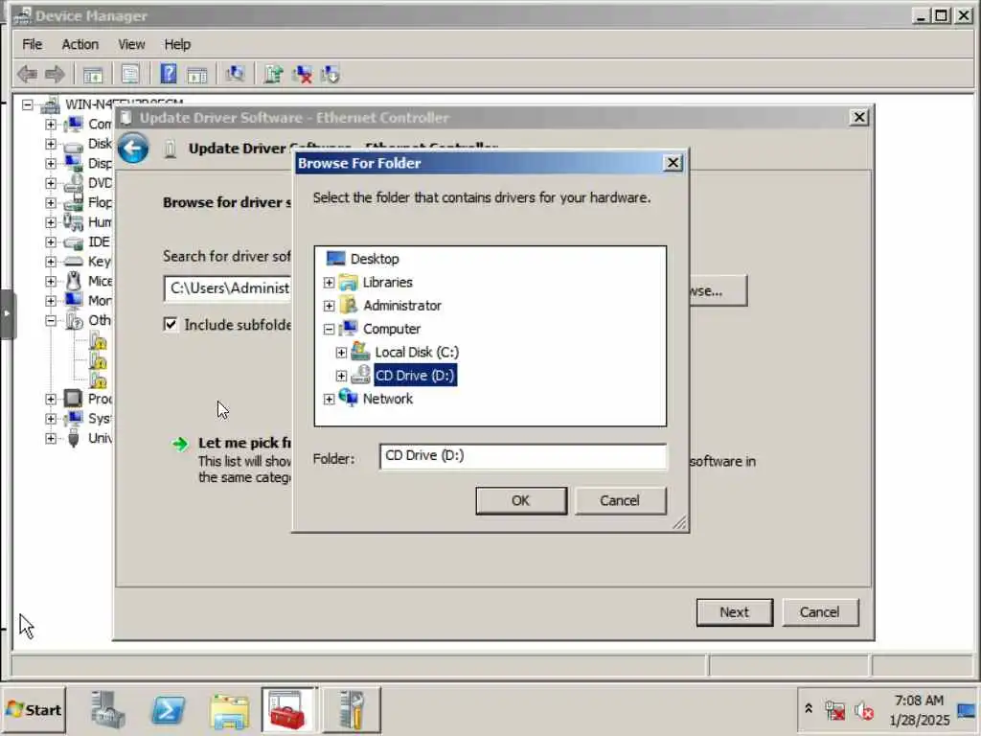Toggle the Include subfolders checkbox

[171, 324]
